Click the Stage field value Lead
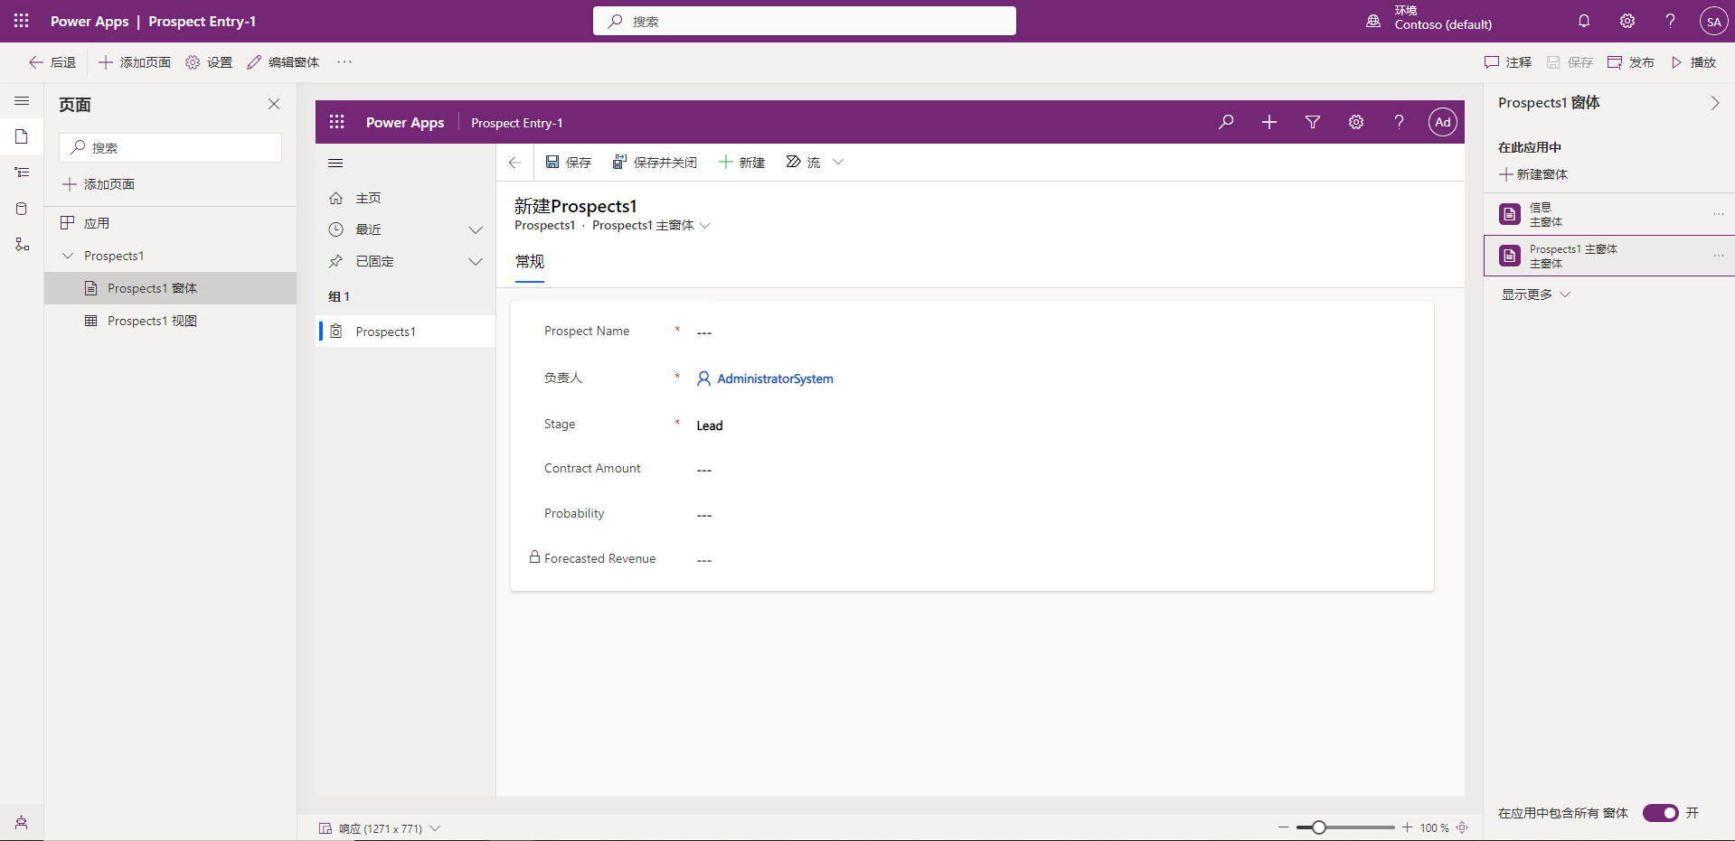This screenshot has height=841, width=1735. (x=710, y=425)
